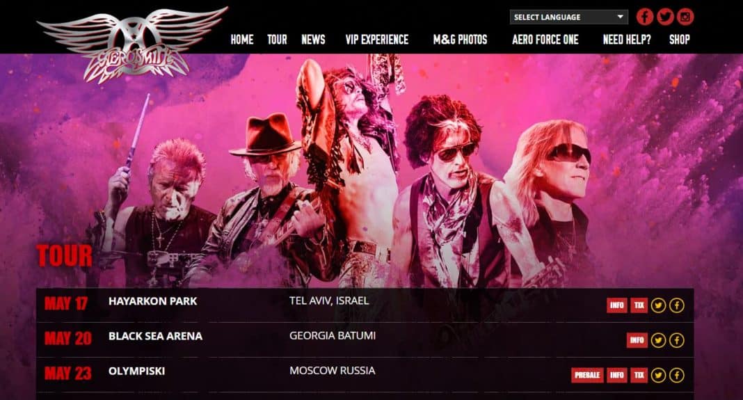Go to the VIP Experience page
This screenshot has width=743, height=400.
click(x=376, y=40)
